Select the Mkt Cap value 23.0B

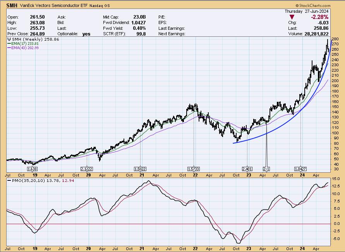[139, 17]
